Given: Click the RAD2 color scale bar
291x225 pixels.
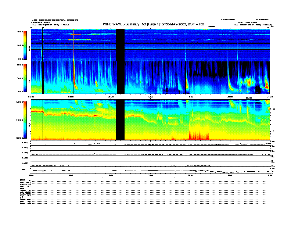Looking at the screenshot, I should (25, 45).
